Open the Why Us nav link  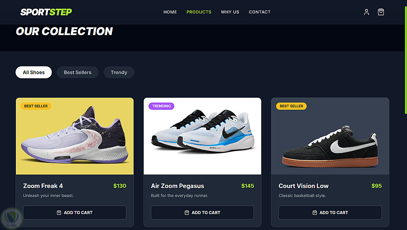(x=230, y=12)
